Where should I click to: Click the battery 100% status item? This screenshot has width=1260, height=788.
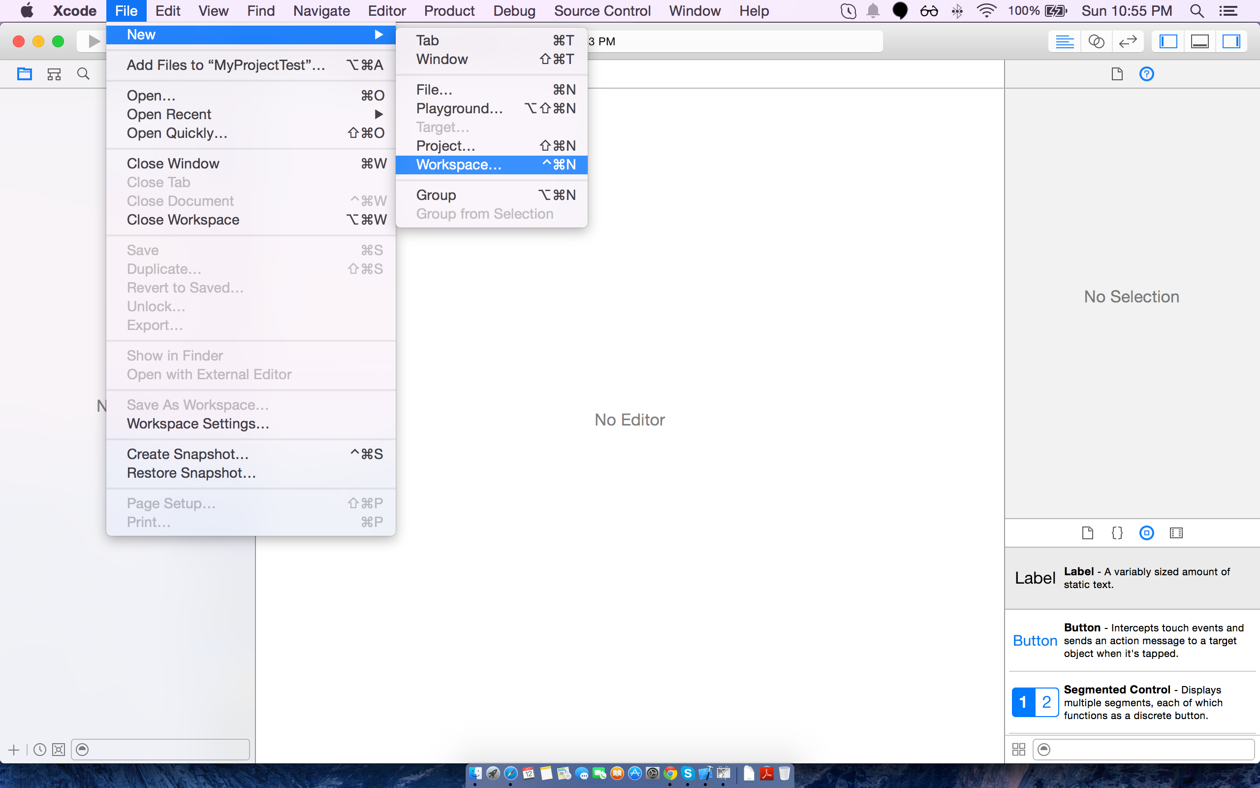[1037, 11]
